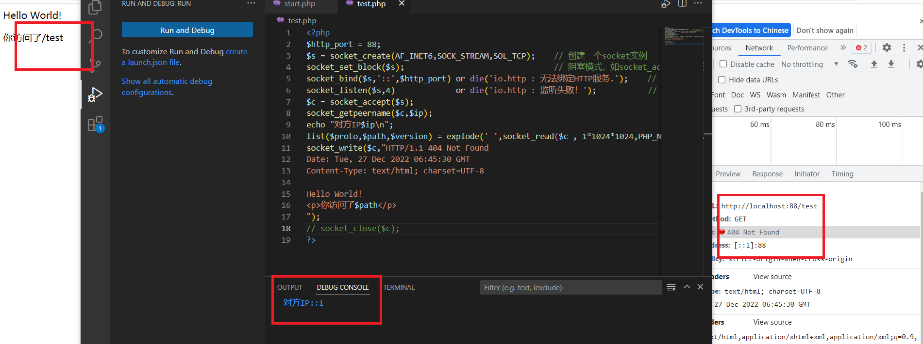This screenshot has width=923, height=344.
Task: Open DevTools customize menu three dots
Action: click(x=904, y=47)
